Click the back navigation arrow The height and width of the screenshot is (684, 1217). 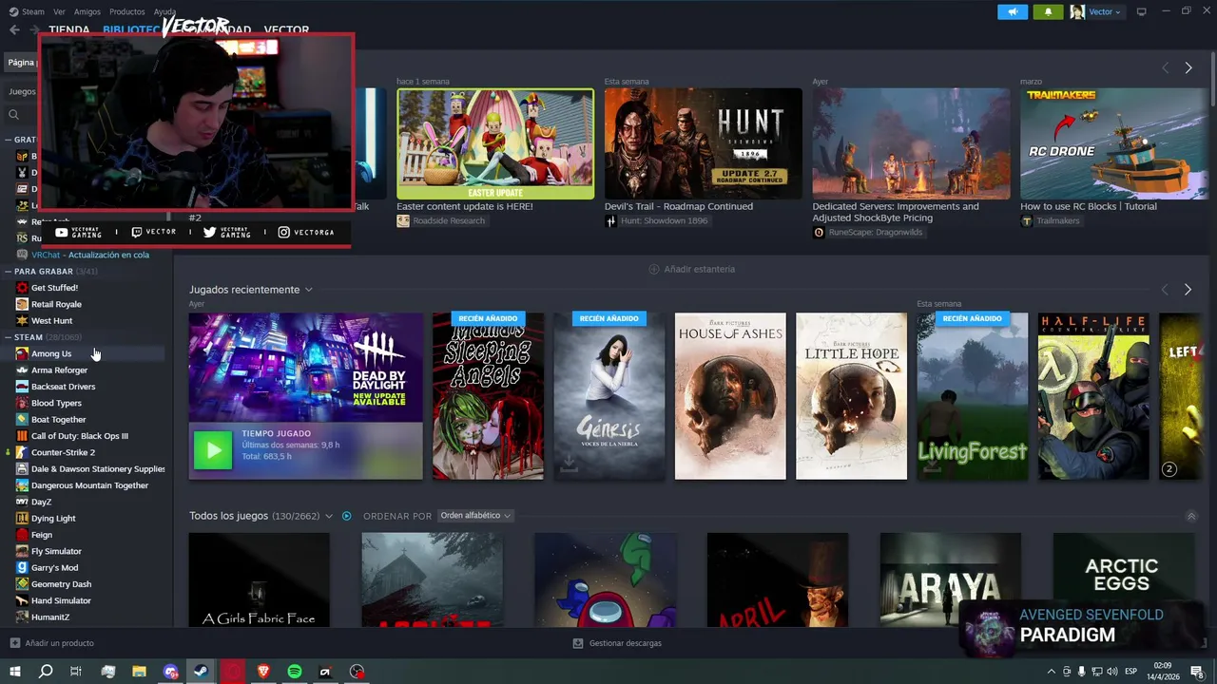(x=14, y=29)
